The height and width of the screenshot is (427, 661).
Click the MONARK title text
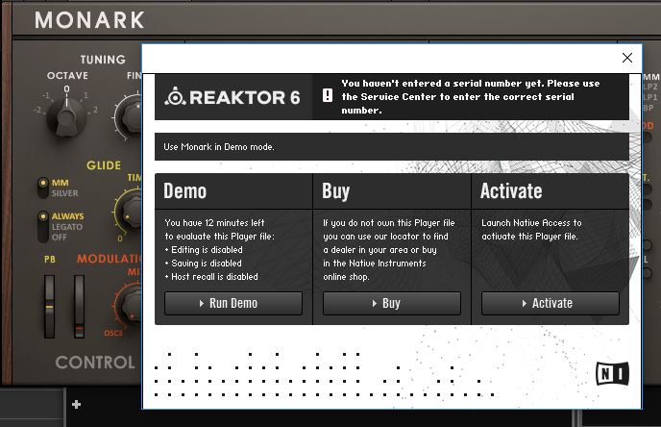(x=89, y=20)
